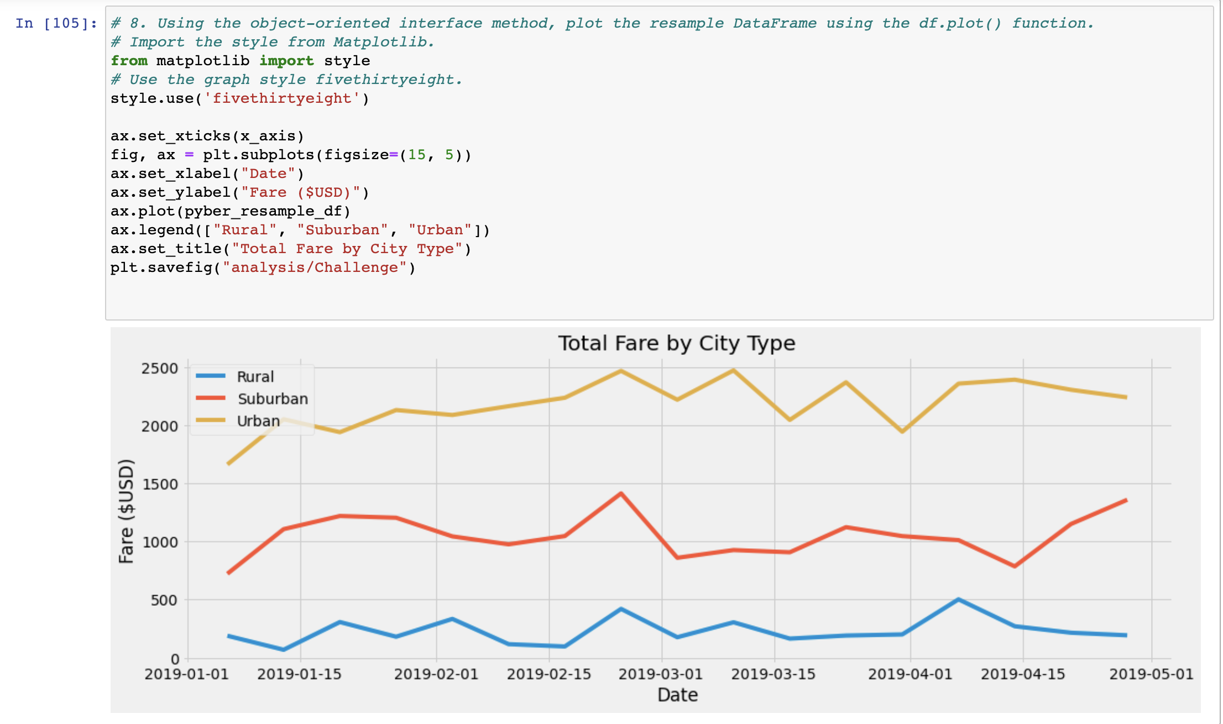Viewport: 1223px width, 724px height.
Task: Select the 'Rural' legend label
Action: coord(255,376)
